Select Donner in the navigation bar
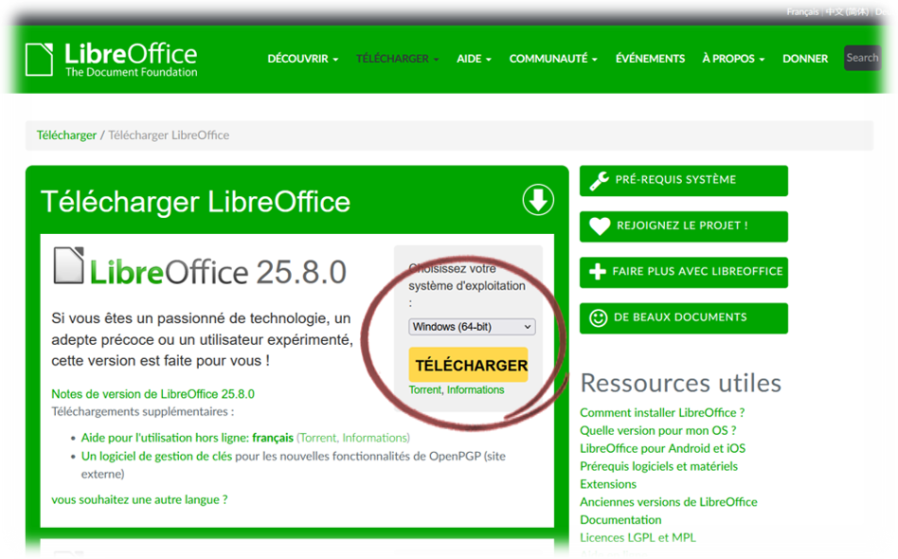This screenshot has width=898, height=559. click(x=805, y=59)
